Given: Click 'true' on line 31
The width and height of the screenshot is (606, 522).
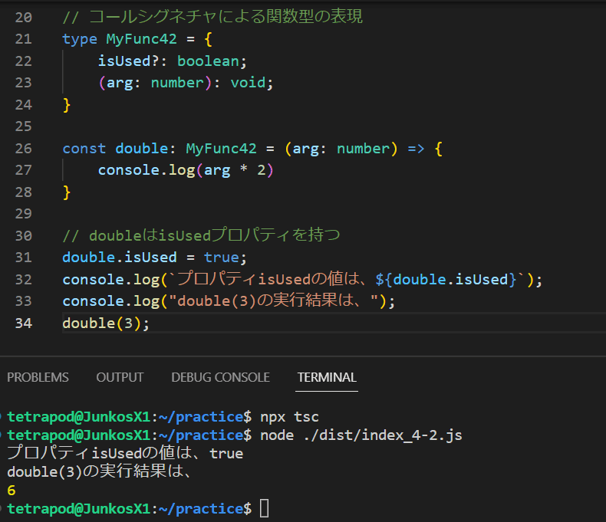Looking at the screenshot, I should click(x=222, y=258).
